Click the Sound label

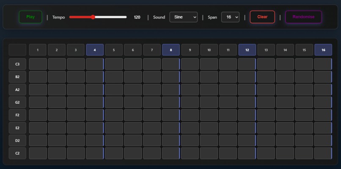[159, 17]
